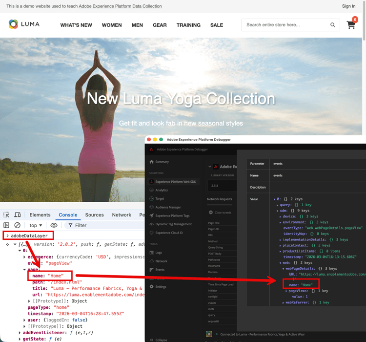Screen dimensions: 366x342
Task: Select the inspect element picker icon
Action: 6,215
